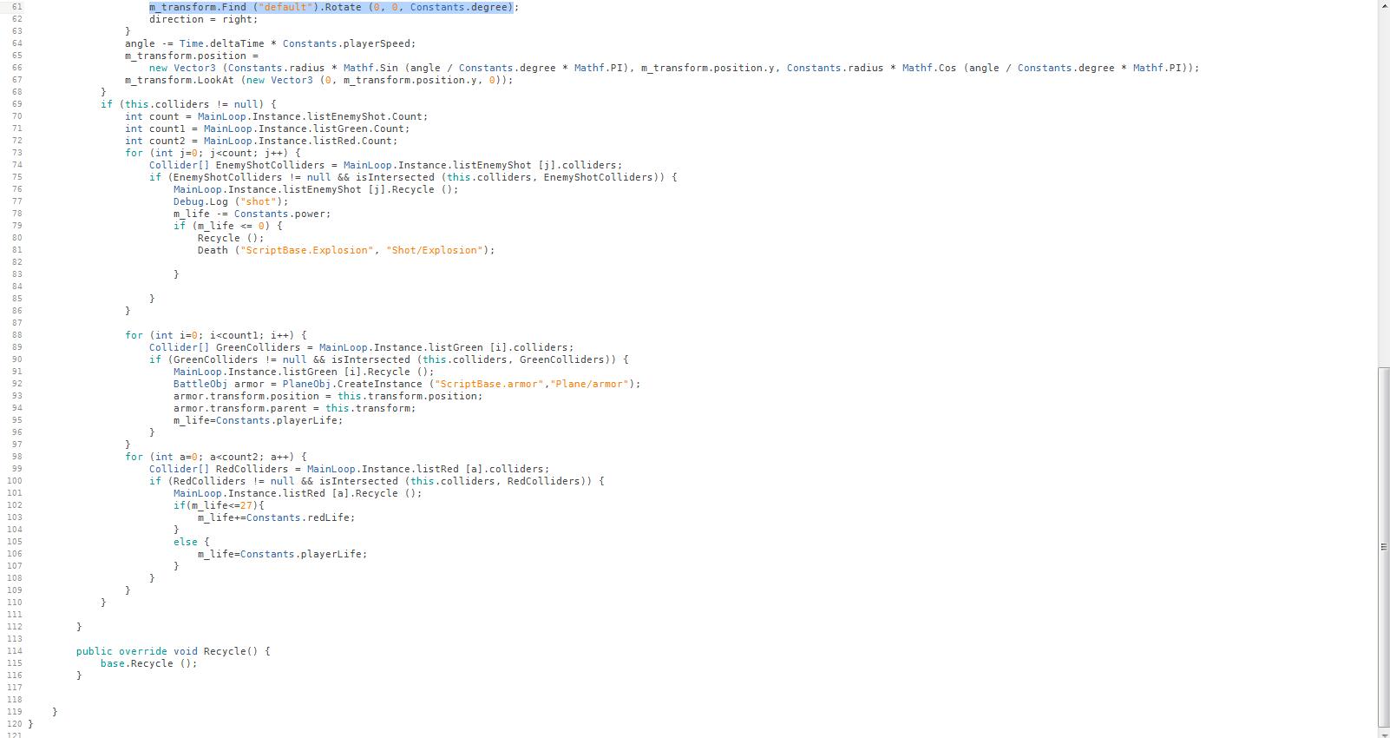Click "for (int a=0; a<count2; a++) {"
Screen dimensions: 1390x738
tap(215, 457)
